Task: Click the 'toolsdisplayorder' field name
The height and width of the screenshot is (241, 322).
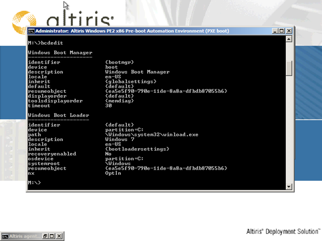Action: (x=55, y=101)
